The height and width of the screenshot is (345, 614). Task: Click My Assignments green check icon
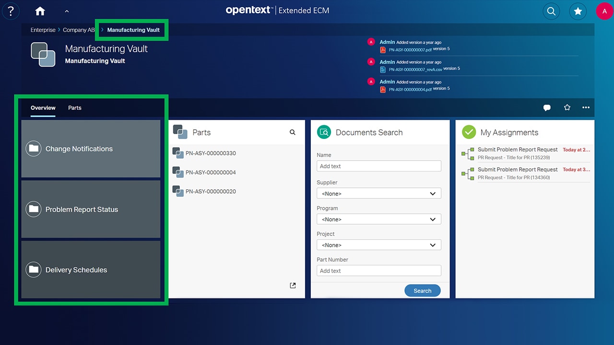469,132
